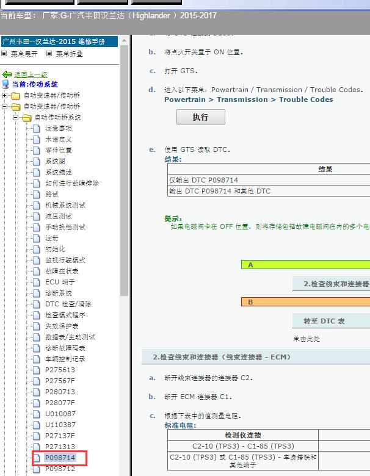Screen dimensions: 370x476
Task: Click the 自动传动桥系统 open folder icon
Action: coord(27,118)
